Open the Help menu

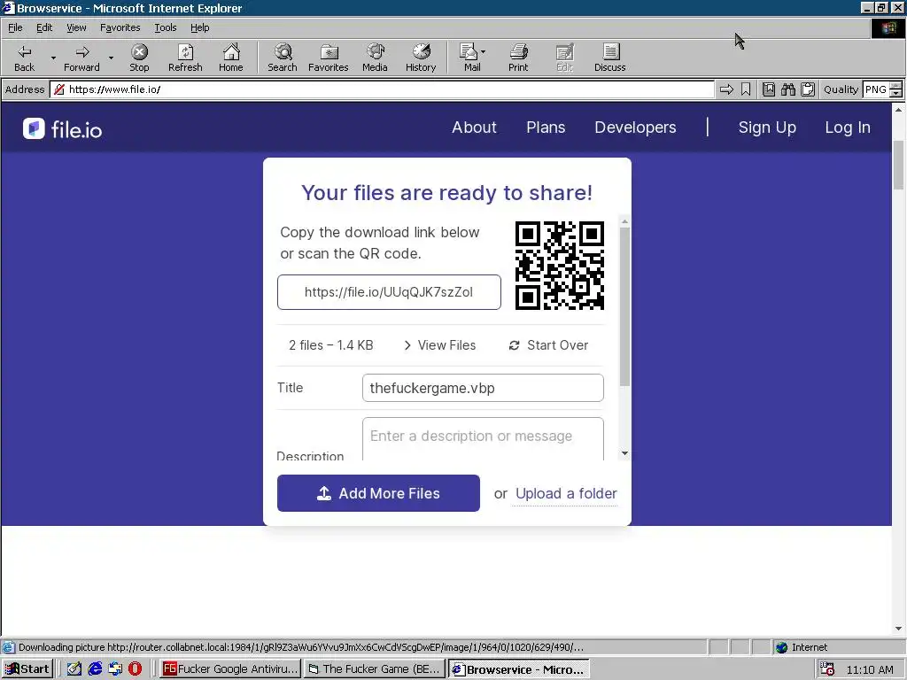pos(199,27)
